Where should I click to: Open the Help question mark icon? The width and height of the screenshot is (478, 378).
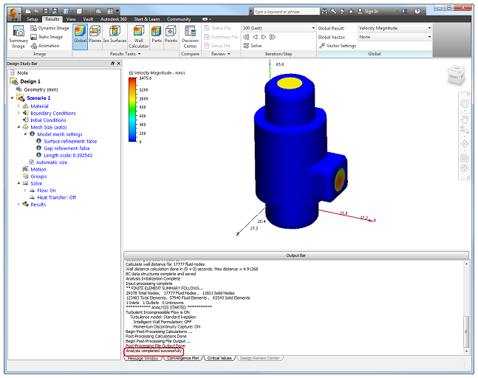pos(417,11)
